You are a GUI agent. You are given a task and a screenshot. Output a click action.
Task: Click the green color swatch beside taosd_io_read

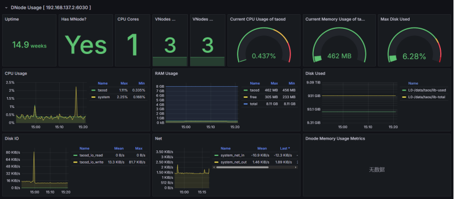[x=75, y=155]
